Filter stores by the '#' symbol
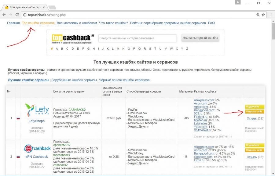 52,49
